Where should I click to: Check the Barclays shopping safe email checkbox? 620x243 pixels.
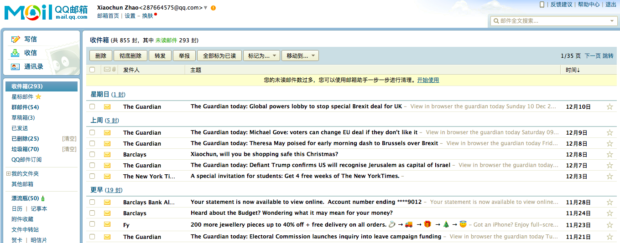[92, 154]
